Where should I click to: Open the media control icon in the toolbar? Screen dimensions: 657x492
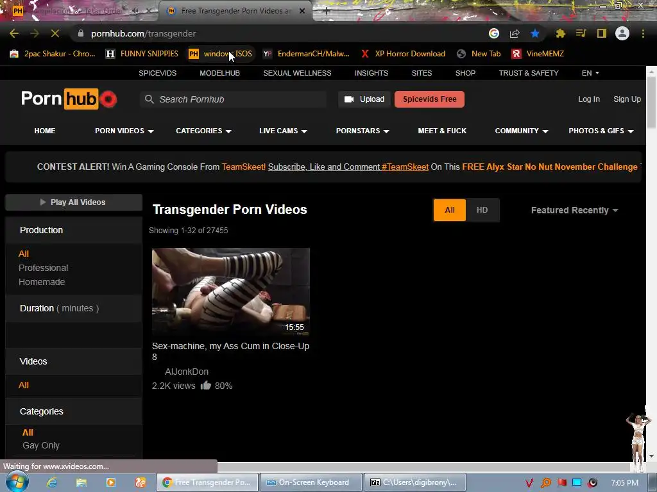581,33
